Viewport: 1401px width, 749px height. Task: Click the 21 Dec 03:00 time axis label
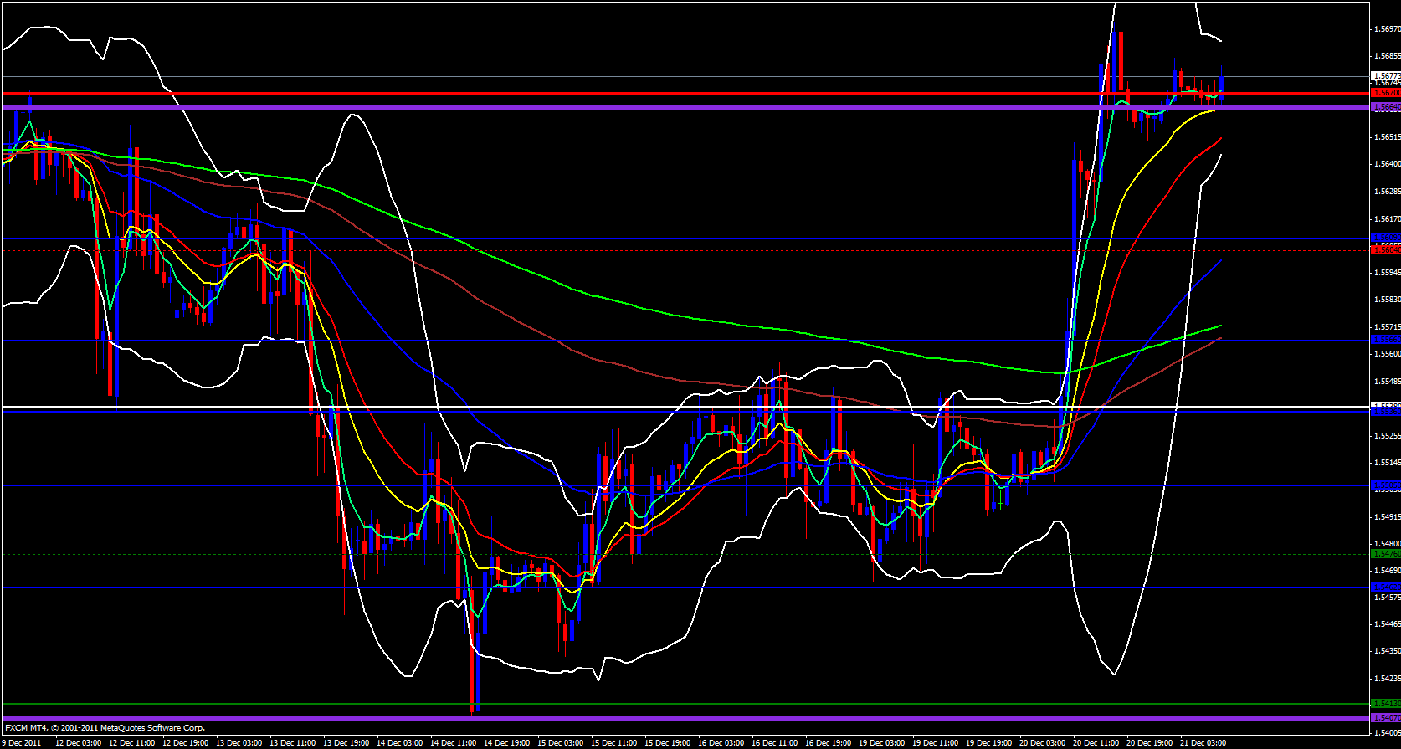pyautogui.click(x=1202, y=742)
